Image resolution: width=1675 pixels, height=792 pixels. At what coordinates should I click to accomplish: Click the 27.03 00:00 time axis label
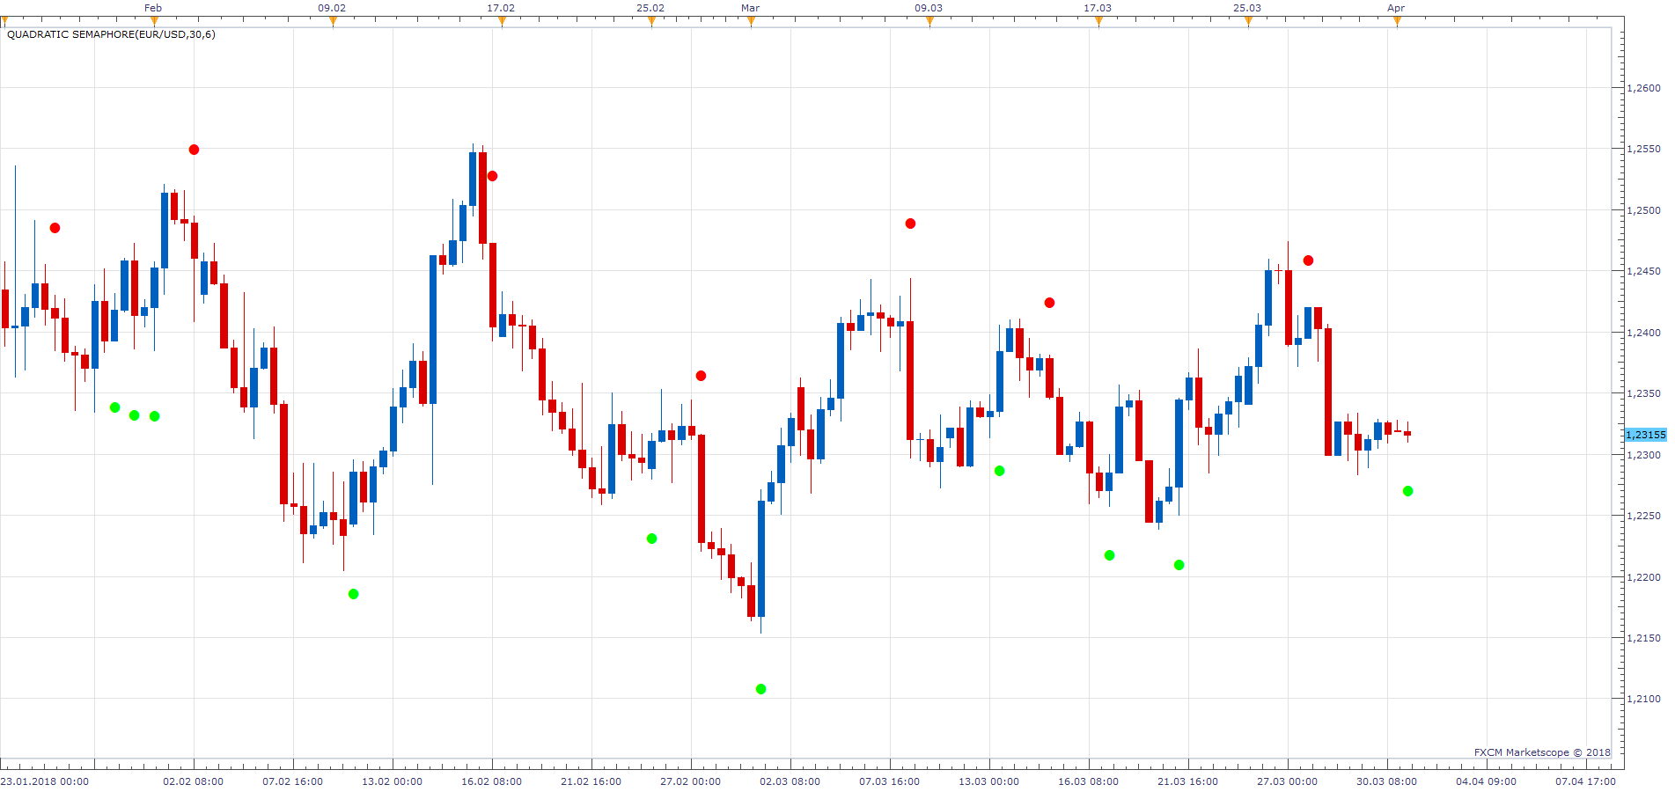pos(1288,781)
